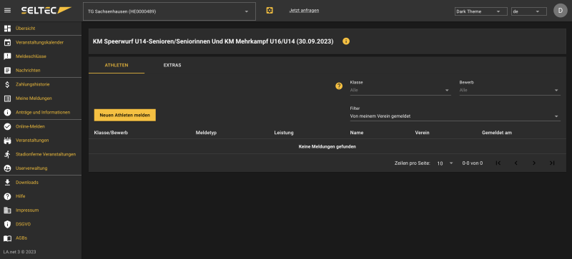The height and width of the screenshot is (259, 572).
Task: Click the Jetzt anfragen link
Action: [x=304, y=11]
